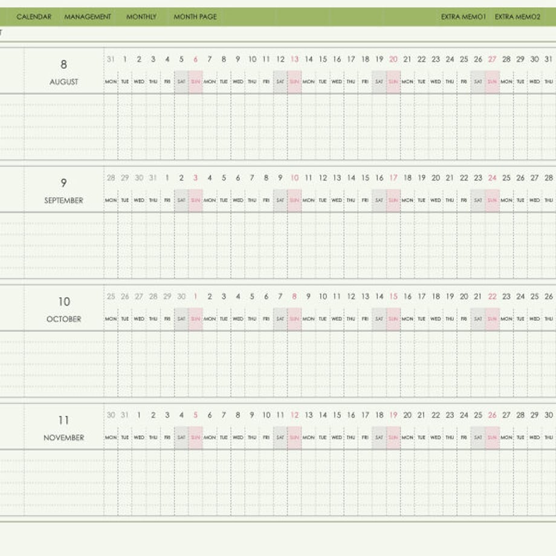Screen dimensions: 556x556
Task: Click MON label under August 7
Action: 210,82
